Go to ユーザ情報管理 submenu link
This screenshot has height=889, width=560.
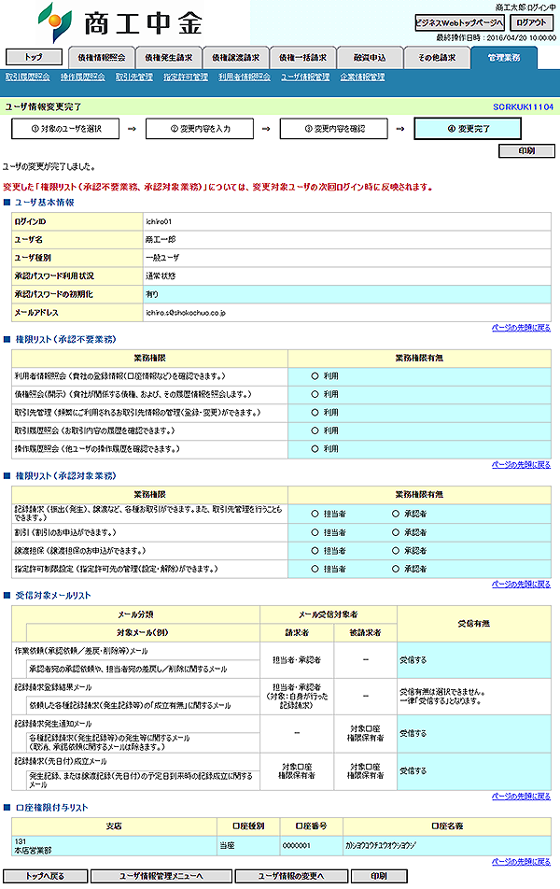tap(305, 78)
